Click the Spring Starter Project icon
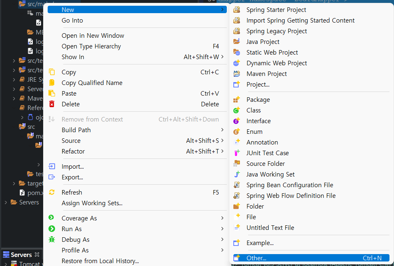Image resolution: width=394 pixels, height=266 pixels. [x=237, y=10]
